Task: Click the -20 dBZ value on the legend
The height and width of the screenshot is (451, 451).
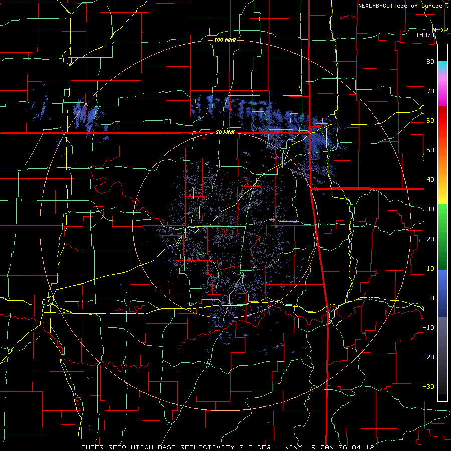Action: tap(428, 357)
